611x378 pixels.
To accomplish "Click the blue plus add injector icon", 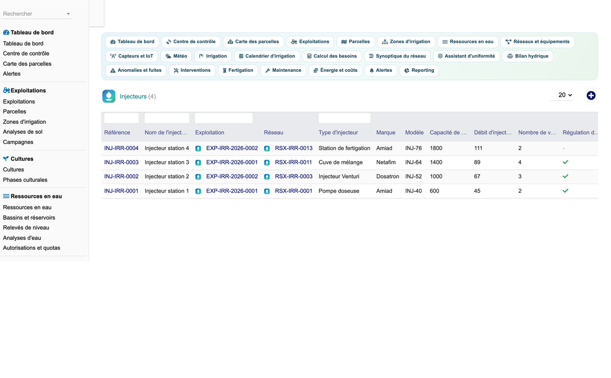I will click(591, 95).
